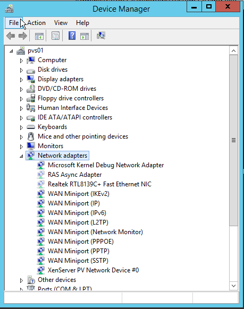Click Show/Hide Console Tree toolbar icon
The height and width of the screenshot is (309, 244).
click(x=39, y=36)
